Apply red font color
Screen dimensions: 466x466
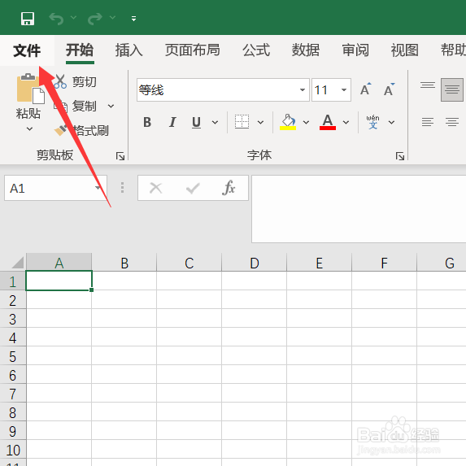pyautogui.click(x=328, y=122)
